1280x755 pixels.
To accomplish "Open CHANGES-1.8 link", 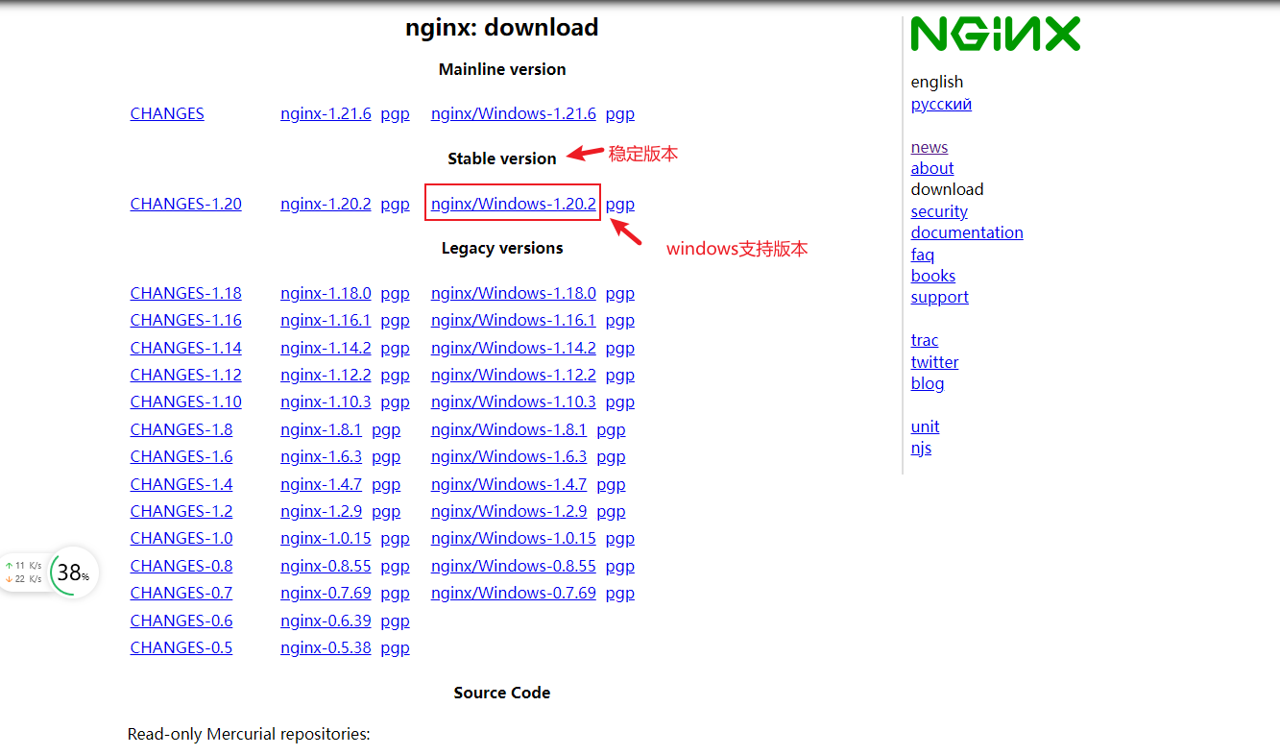I will pos(181,429).
